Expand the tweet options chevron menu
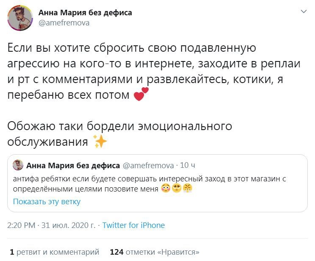 point(303,12)
